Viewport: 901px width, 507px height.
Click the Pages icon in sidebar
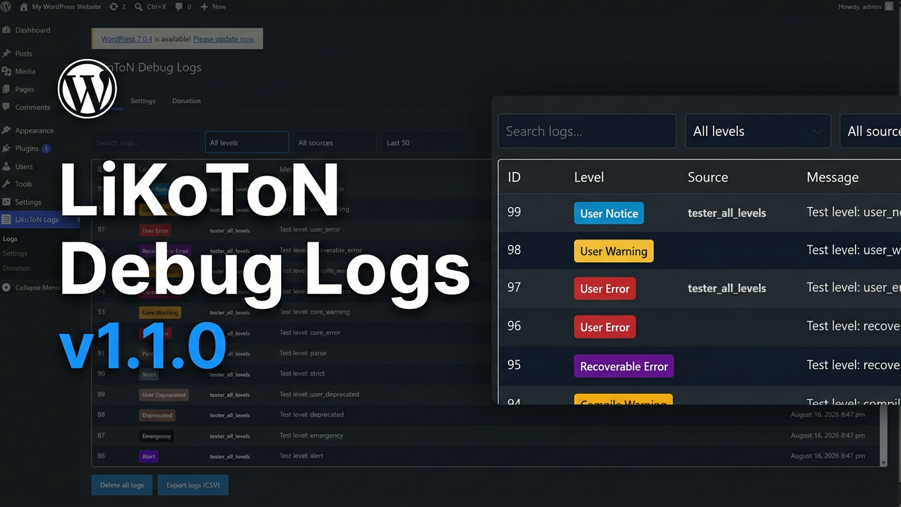click(x=6, y=89)
